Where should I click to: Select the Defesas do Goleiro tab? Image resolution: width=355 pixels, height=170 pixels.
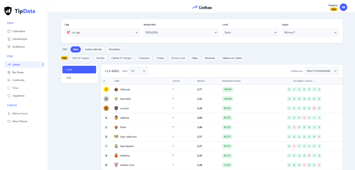coord(232,58)
